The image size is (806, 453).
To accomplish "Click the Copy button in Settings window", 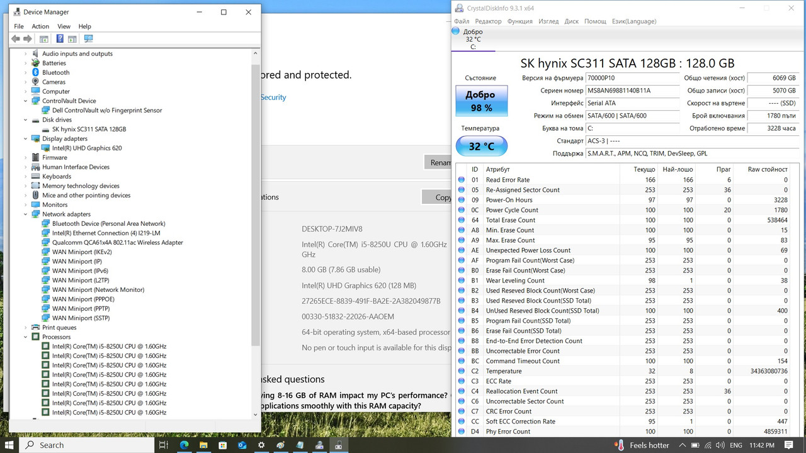I will click(x=437, y=197).
